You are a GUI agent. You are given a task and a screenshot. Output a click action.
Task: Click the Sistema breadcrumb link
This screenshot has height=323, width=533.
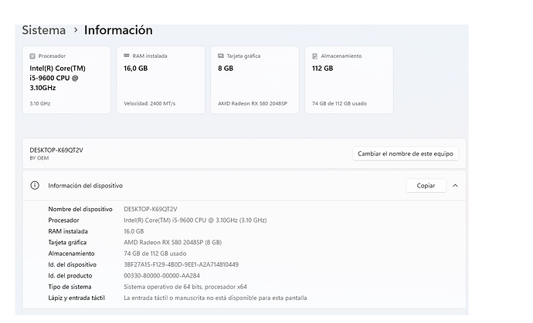point(44,30)
